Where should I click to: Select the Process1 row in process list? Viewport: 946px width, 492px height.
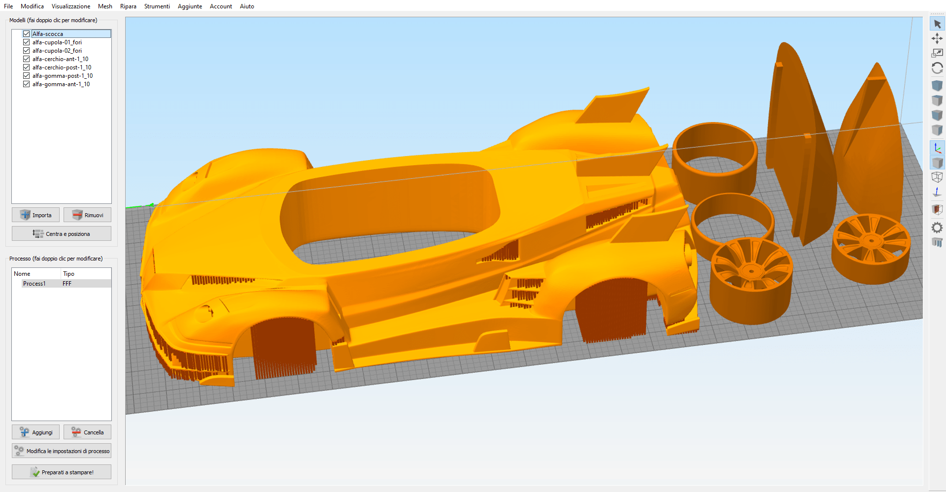point(34,284)
